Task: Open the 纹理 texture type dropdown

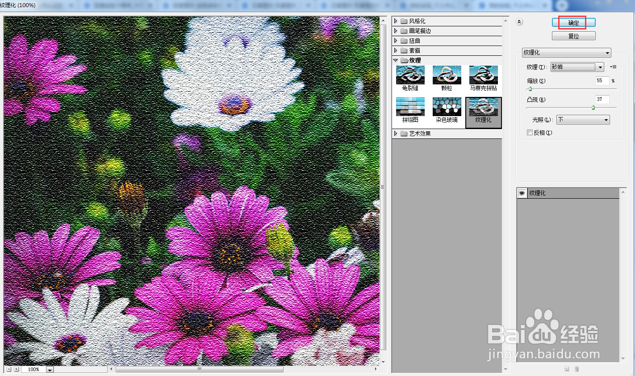Action: click(577, 67)
